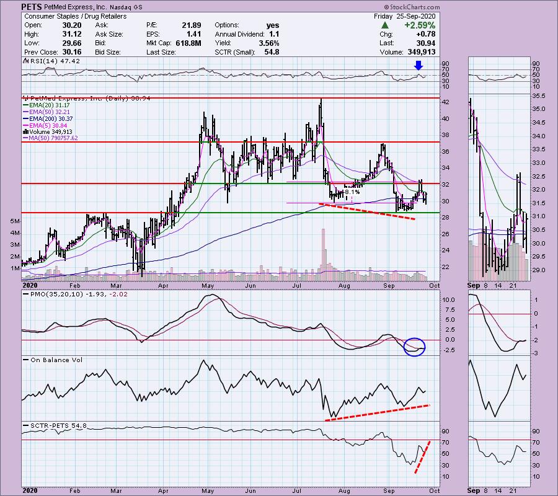Image resolution: width=558 pixels, height=496 pixels.
Task: Click the PetMed Express, Inc. company name
Action: tap(75, 7)
